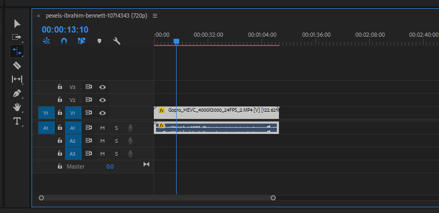The width and height of the screenshot is (439, 213).
Task: Enable voice-over record on A1
Action: pos(130,128)
